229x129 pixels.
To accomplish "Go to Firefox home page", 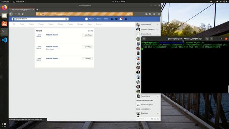I will click(x=23, y=14).
